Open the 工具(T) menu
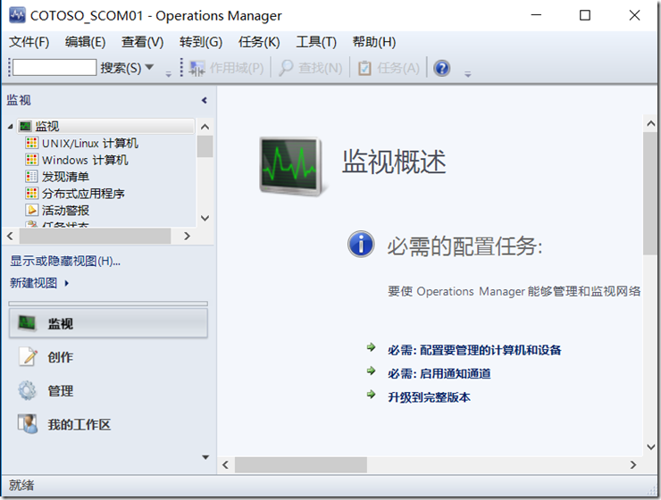The height and width of the screenshot is (500, 661). point(316,42)
